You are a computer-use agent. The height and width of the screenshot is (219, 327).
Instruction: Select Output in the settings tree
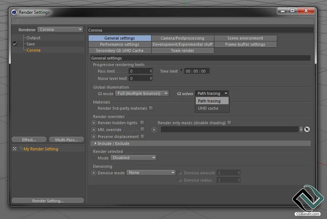click(33, 38)
